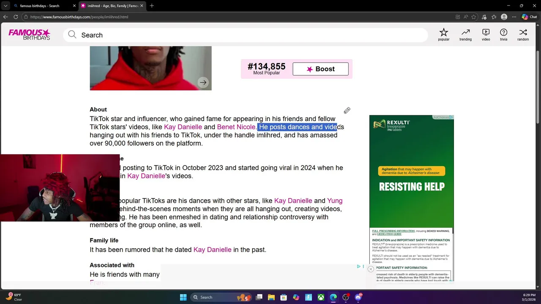Reload the page with refresh icon
The image size is (541, 304).
point(16,17)
